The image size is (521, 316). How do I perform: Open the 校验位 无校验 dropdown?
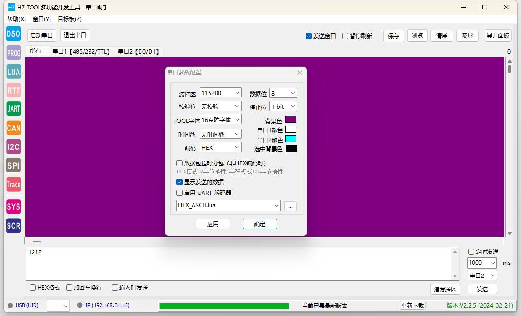221,106
